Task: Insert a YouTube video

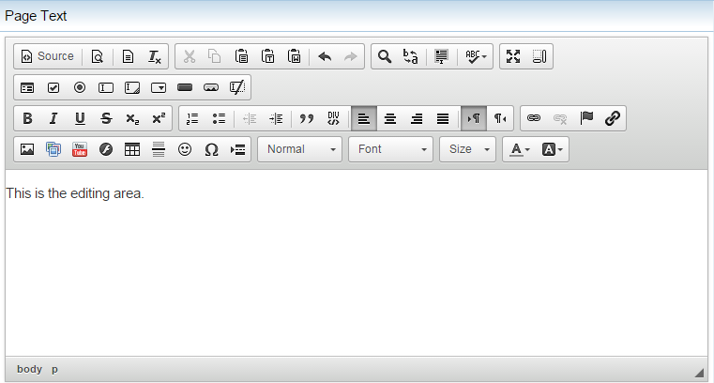Action: 80,149
